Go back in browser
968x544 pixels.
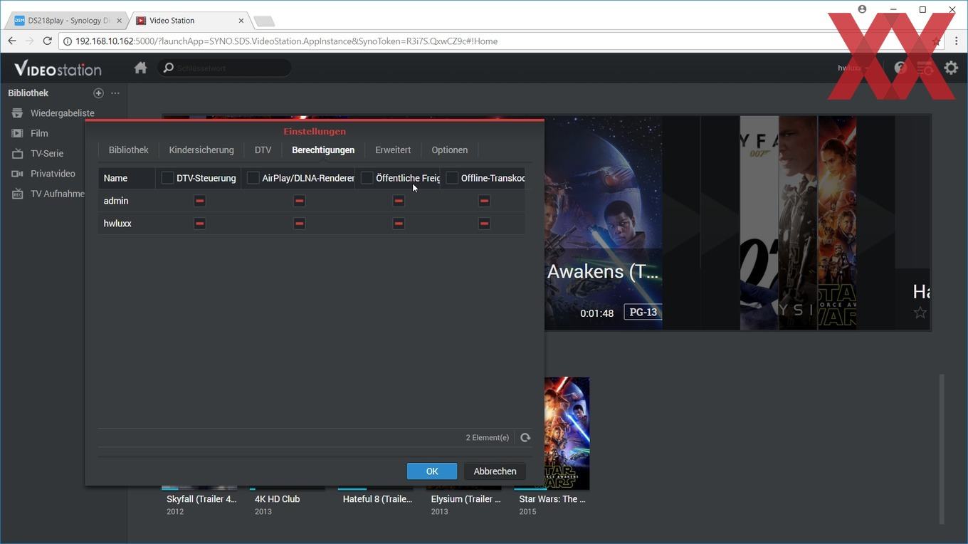coord(11,41)
